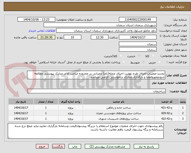The height and width of the screenshot is (153, 191).
Task: Click the ایجاد کننده درخواست field
Action: pyautogui.click(x=106, y=31)
